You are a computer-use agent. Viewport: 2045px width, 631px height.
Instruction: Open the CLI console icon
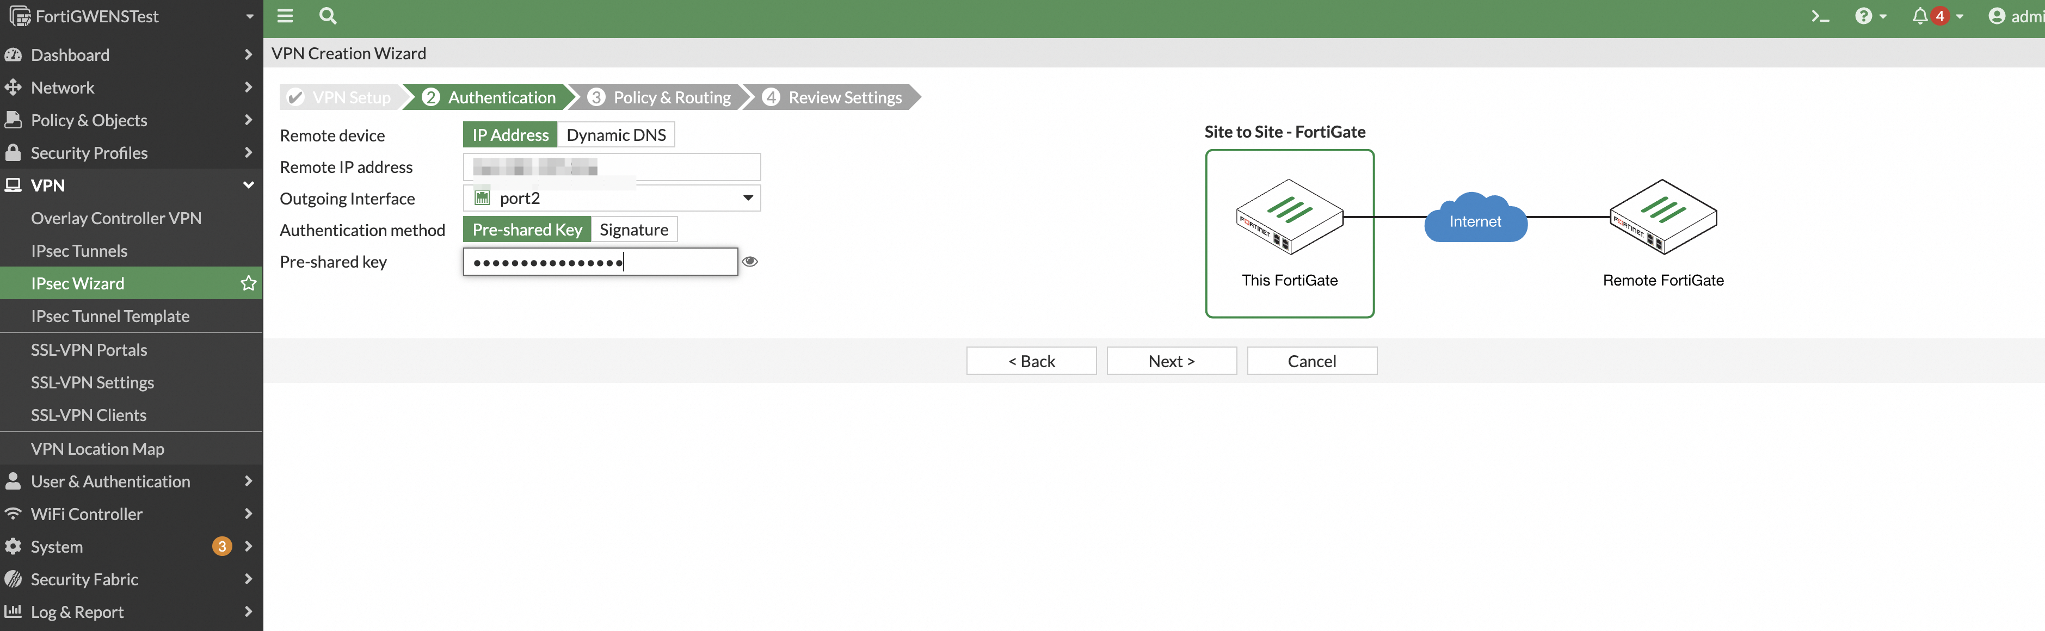coord(1820,17)
